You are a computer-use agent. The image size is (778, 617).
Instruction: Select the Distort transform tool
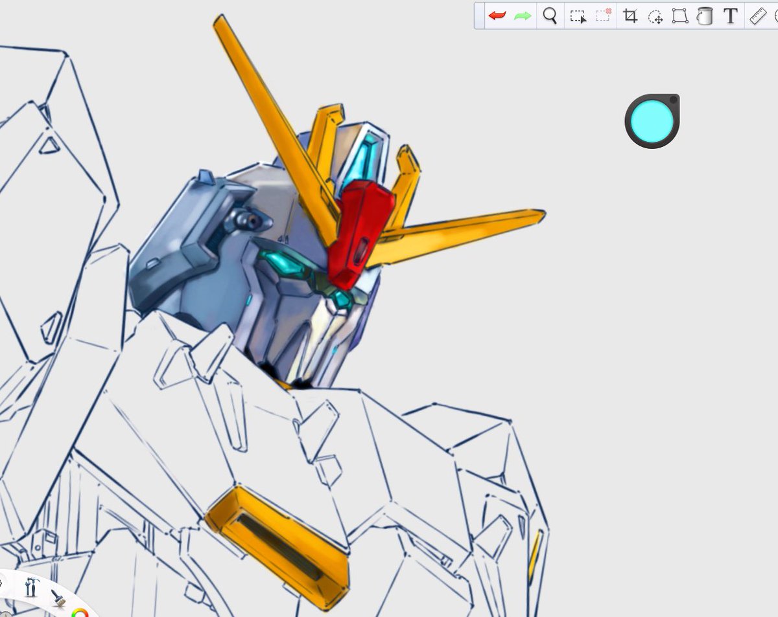[x=680, y=16]
